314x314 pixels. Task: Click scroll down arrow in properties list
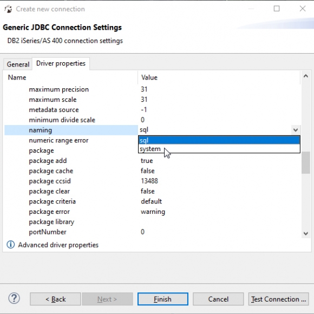tap(305, 233)
